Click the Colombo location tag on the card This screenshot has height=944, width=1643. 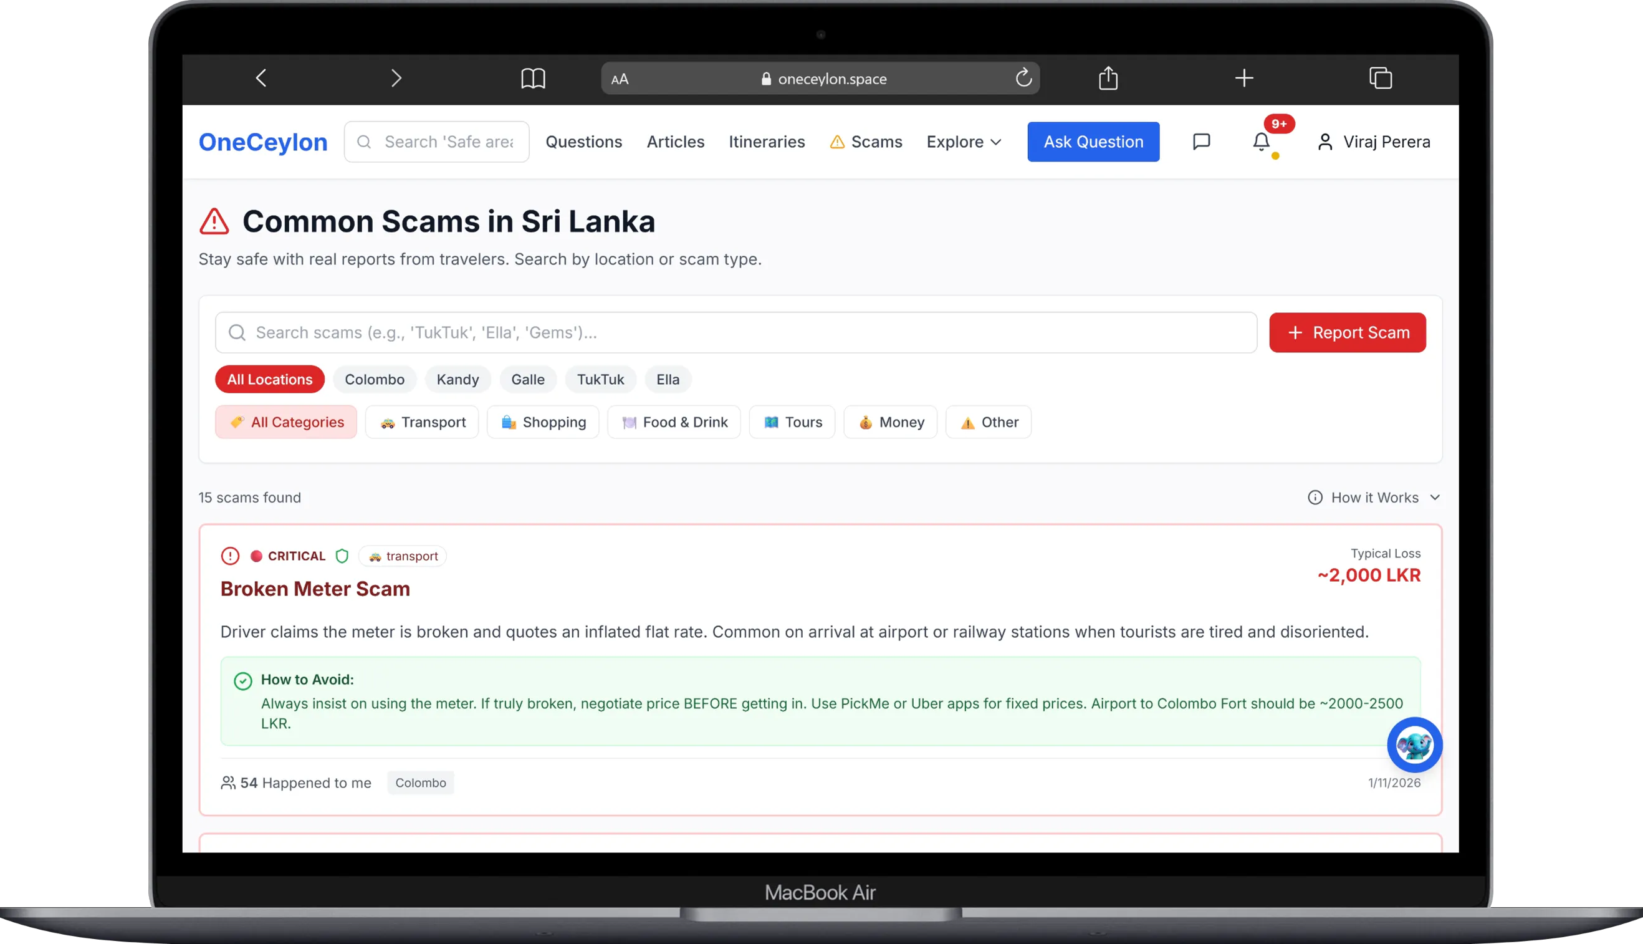(x=421, y=783)
